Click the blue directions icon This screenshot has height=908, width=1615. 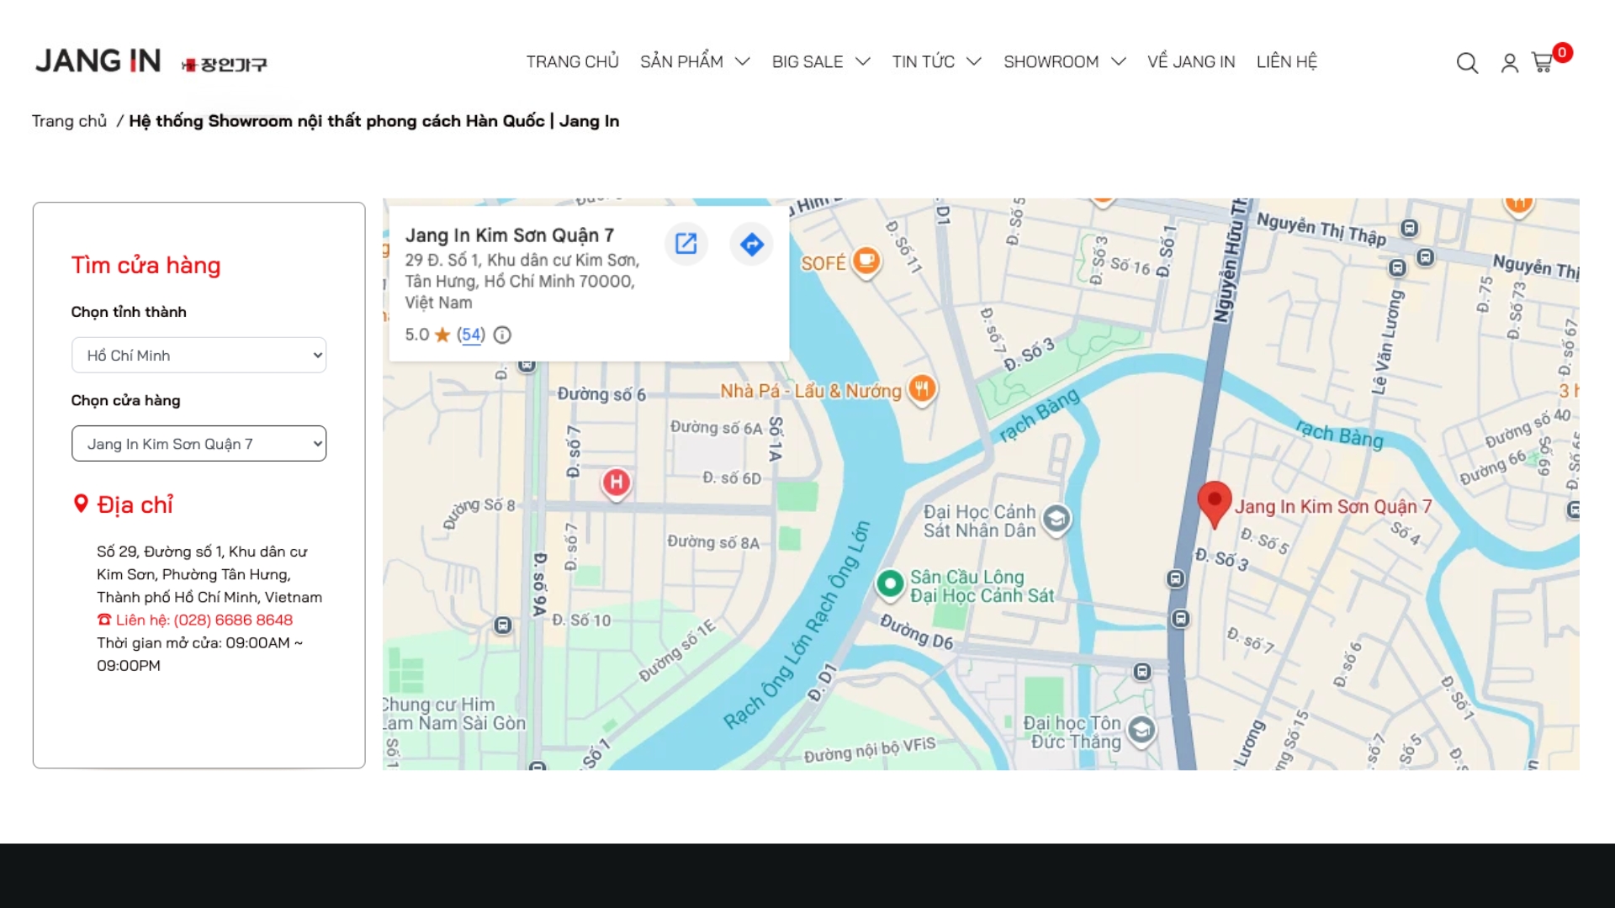click(752, 244)
